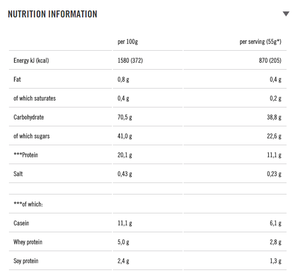Screen dimensions: 297x276
Task: Select the per 100g column header
Action: [x=128, y=42]
